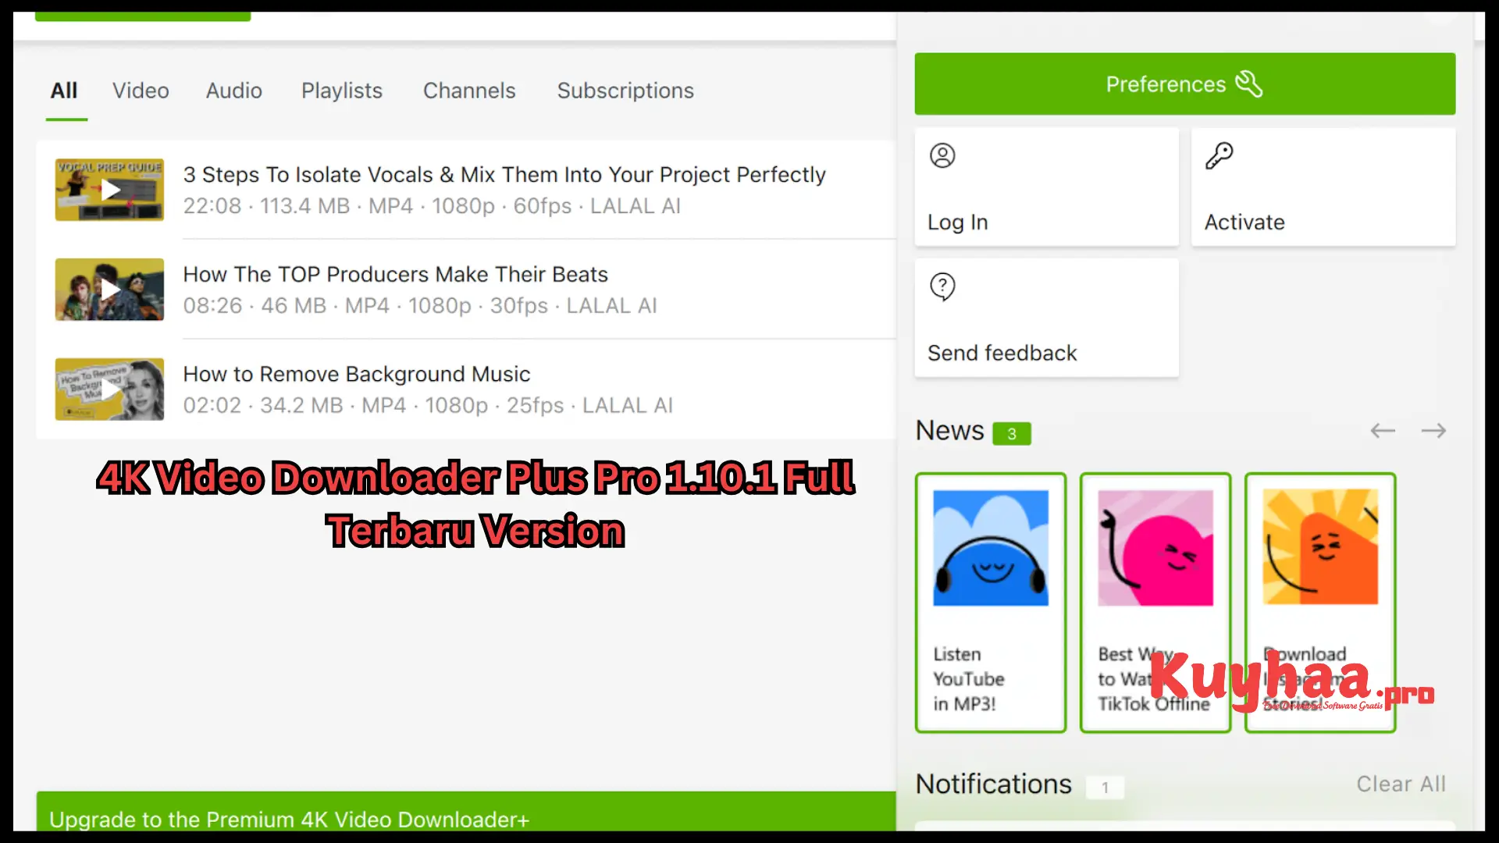Image resolution: width=1499 pixels, height=843 pixels.
Task: Toggle the Notifications panel open
Action: click(x=994, y=784)
